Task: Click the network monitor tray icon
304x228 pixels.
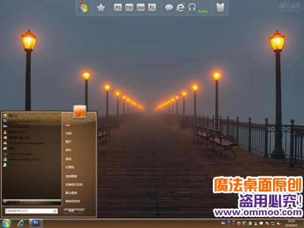Action: tap(273, 224)
